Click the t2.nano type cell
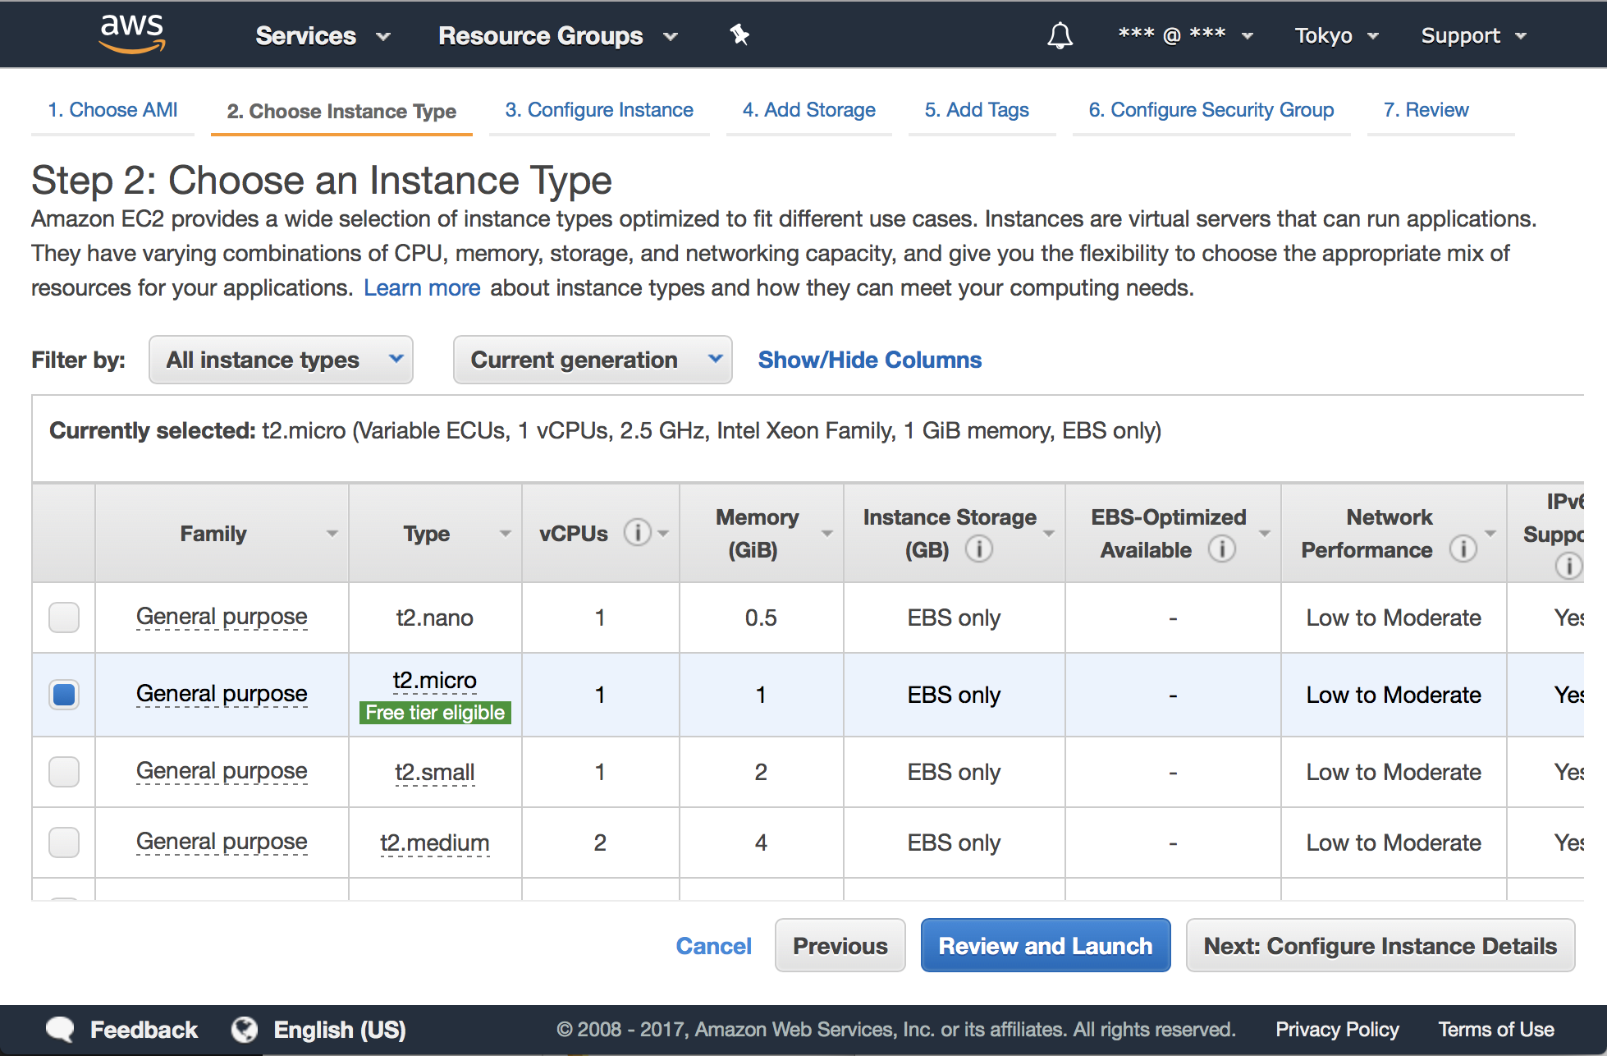1607x1056 pixels. coord(435,618)
